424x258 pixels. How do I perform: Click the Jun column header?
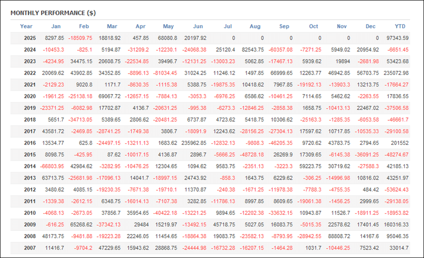point(198,26)
